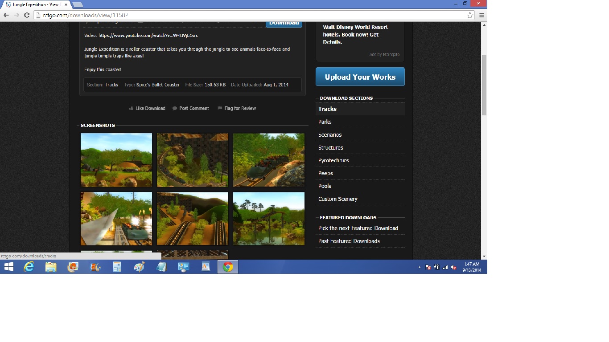Click the Chrome taskbar icon
609x342 pixels.
click(227, 267)
